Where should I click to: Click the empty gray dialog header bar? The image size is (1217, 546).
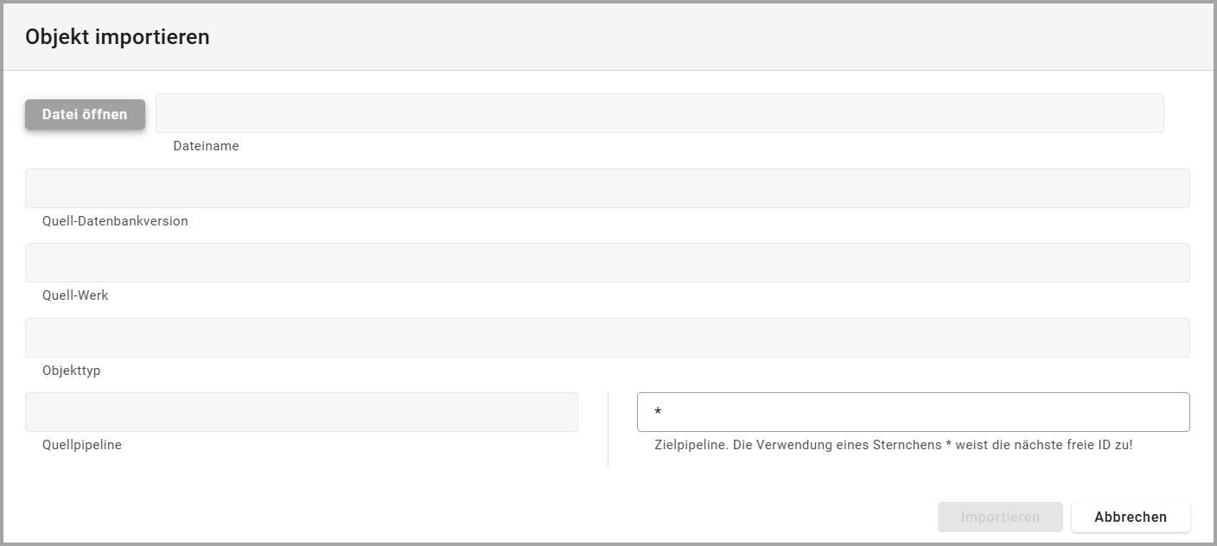691,37
